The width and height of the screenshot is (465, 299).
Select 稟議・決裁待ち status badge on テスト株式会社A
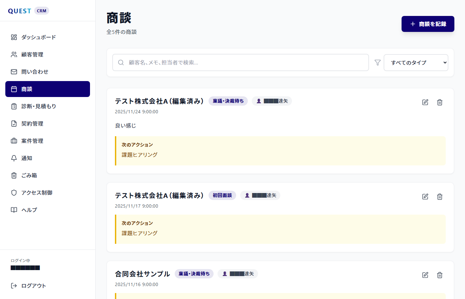coord(228,101)
